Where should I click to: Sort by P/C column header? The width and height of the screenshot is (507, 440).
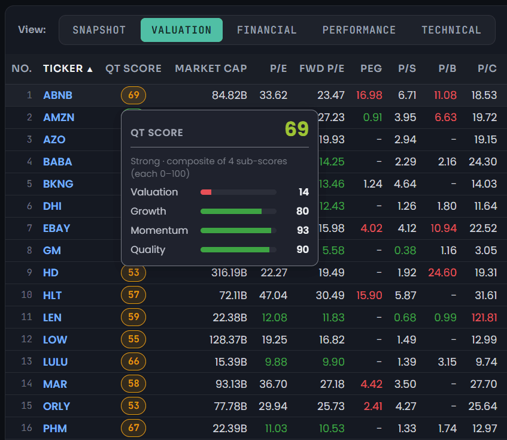tap(487, 69)
